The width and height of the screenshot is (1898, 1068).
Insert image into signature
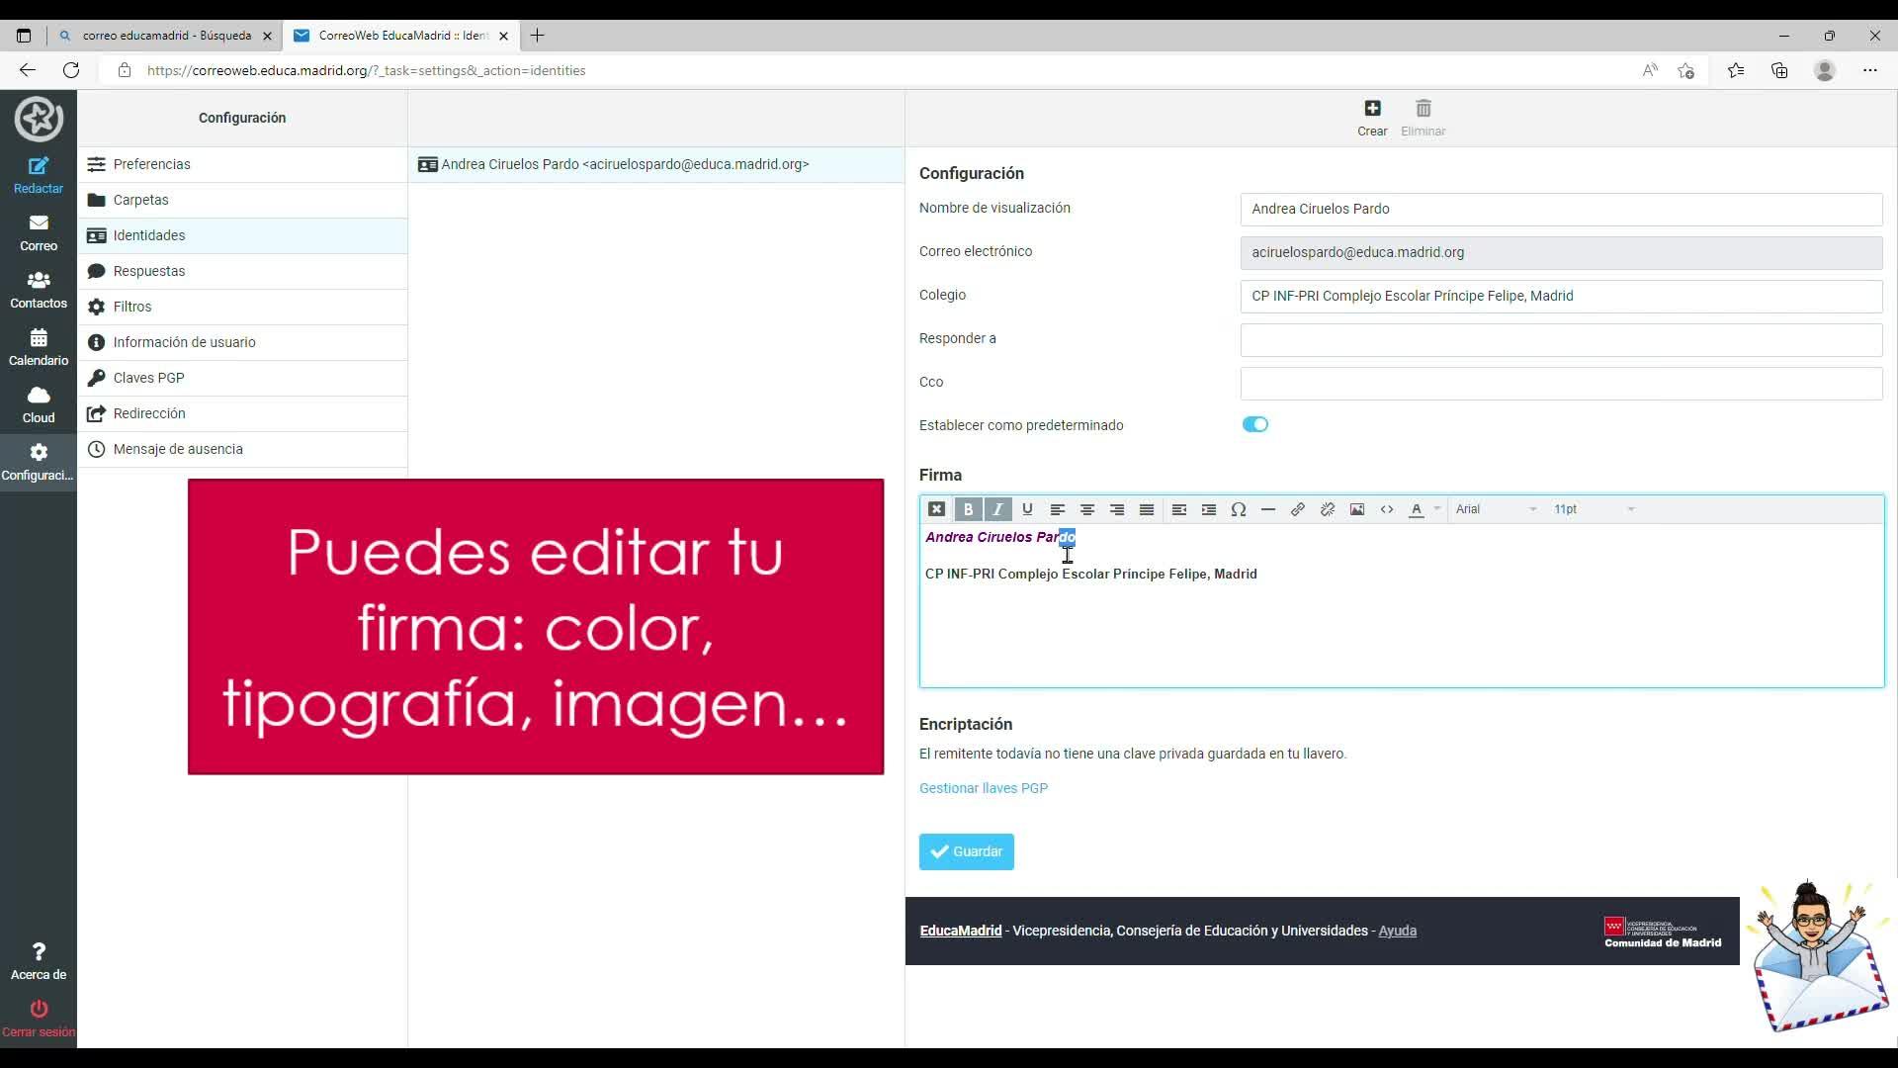(1357, 509)
